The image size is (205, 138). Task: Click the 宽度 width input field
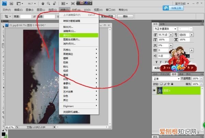26,16
